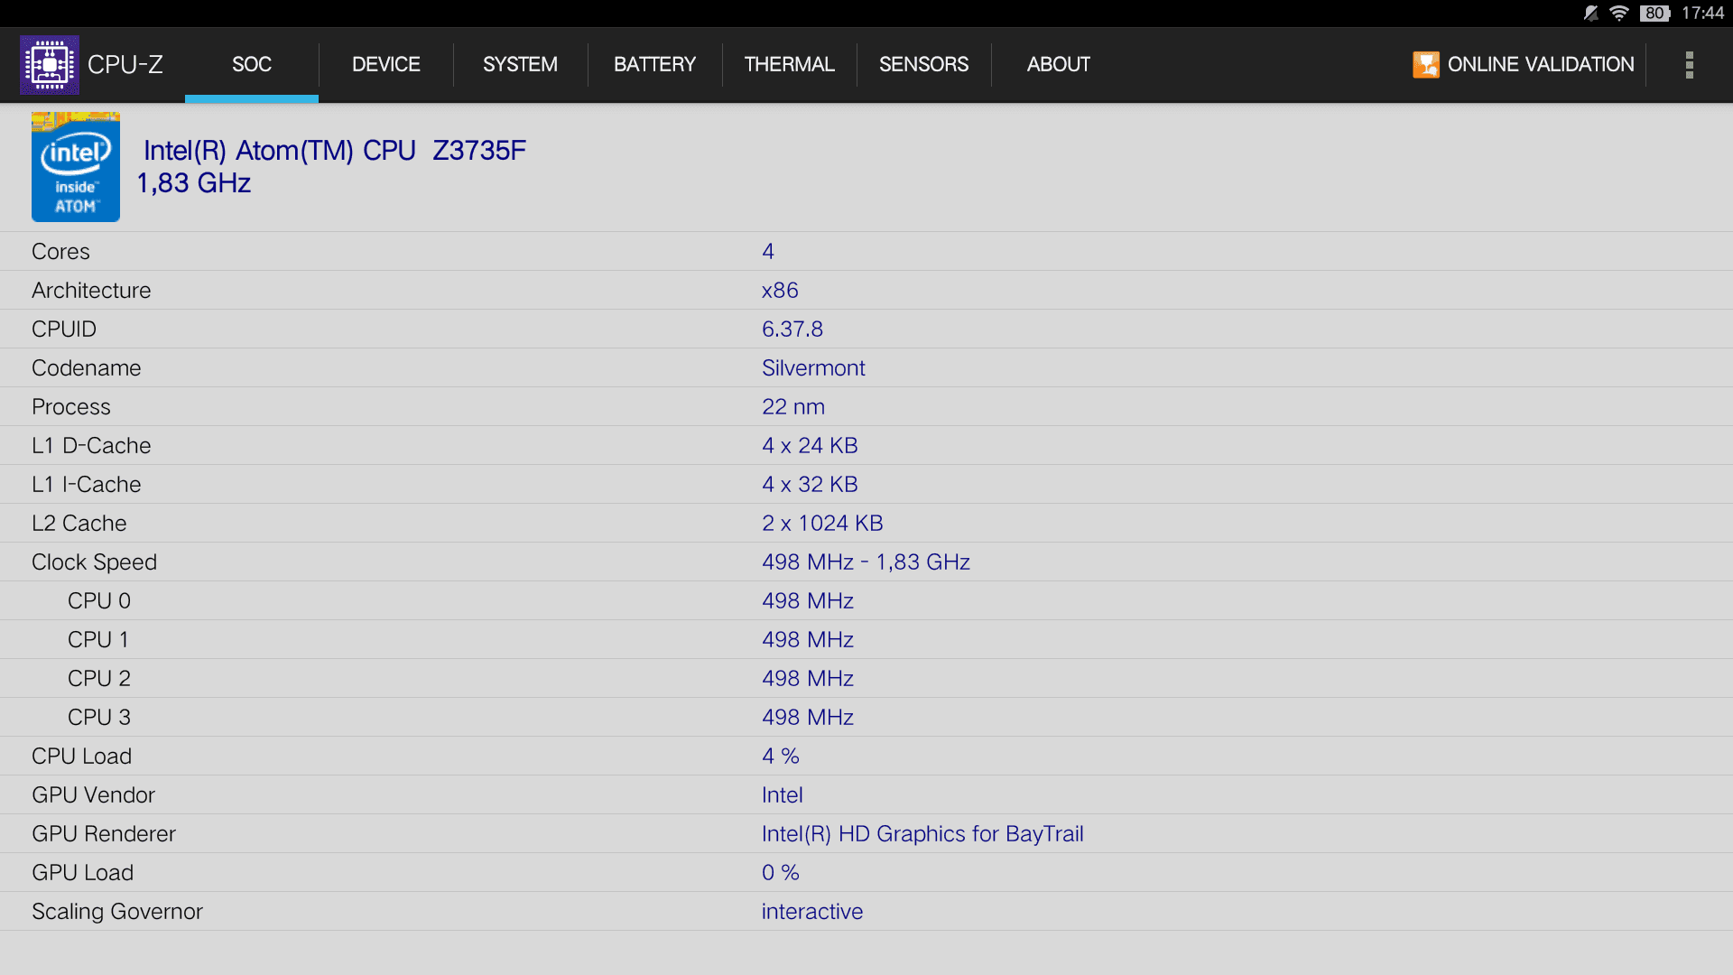
Task: Tap the Intel Inside Atom logo
Action: pos(76,167)
